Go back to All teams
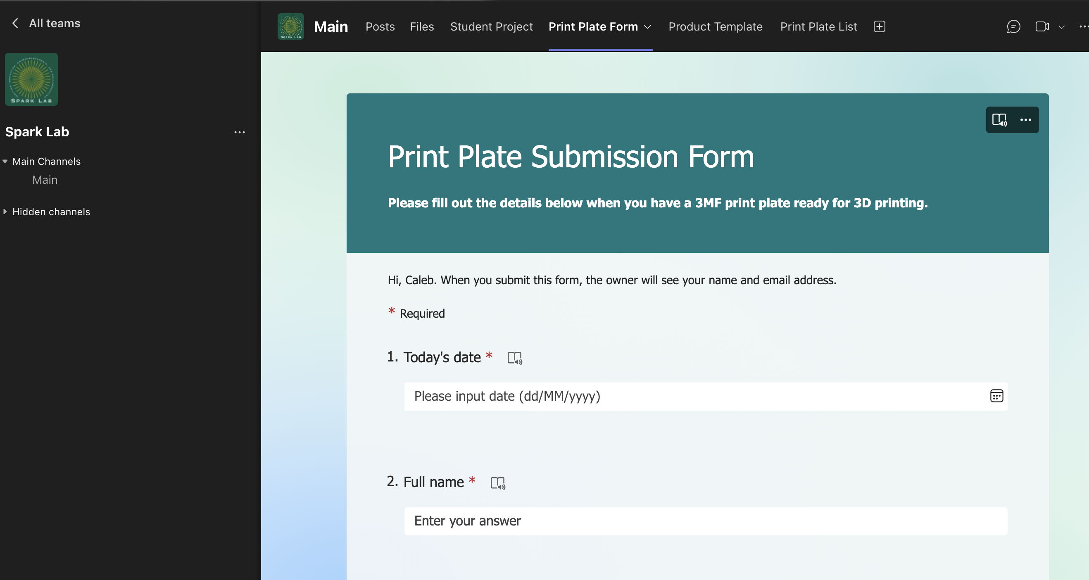 click(44, 23)
